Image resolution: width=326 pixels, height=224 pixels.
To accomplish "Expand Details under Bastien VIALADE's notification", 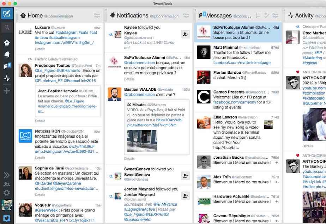I will pyautogui.click(x=129, y=159).
